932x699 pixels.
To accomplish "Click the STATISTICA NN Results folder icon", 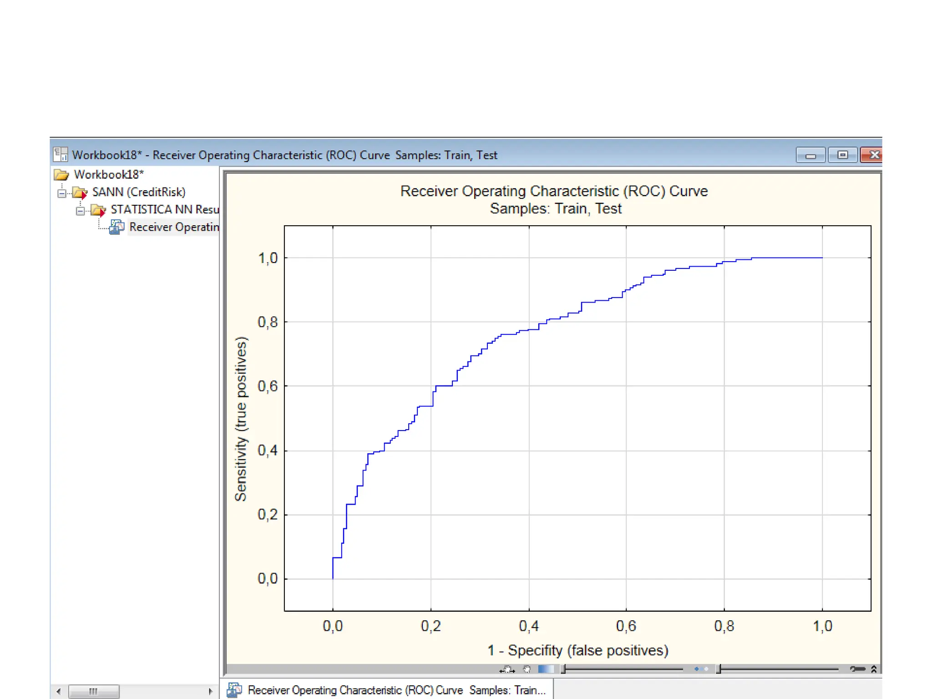I will tap(98, 210).
